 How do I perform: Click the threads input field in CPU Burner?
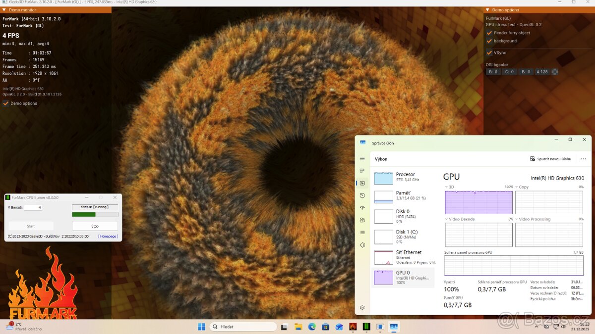[x=33, y=207]
